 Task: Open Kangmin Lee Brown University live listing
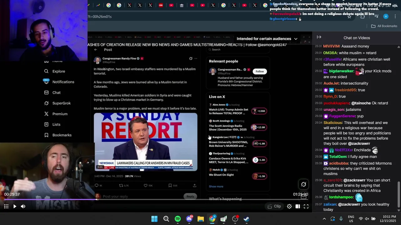coord(238,142)
